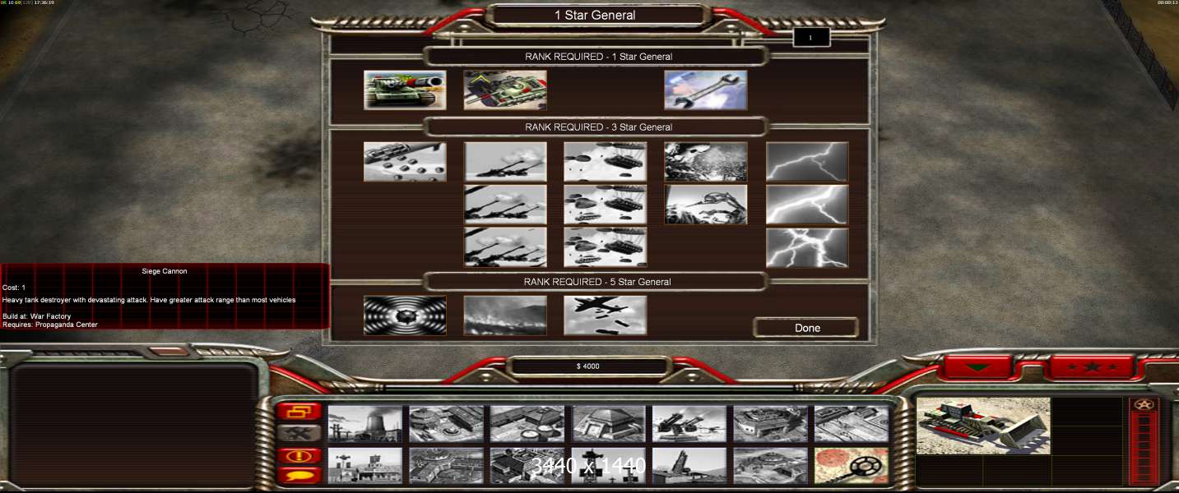Viewport: 1179px width, 493px height.
Task: Place a beacon with exclamation button
Action: [299, 454]
